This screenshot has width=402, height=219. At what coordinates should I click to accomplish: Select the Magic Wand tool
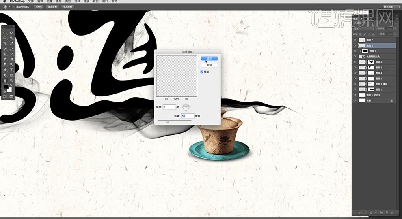pyautogui.click(x=11, y=38)
